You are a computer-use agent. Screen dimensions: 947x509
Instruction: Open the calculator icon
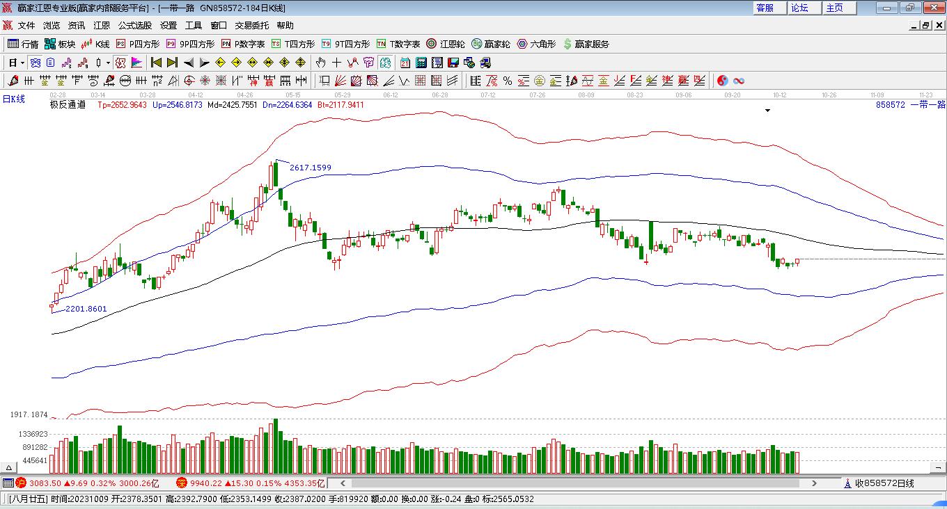421,63
